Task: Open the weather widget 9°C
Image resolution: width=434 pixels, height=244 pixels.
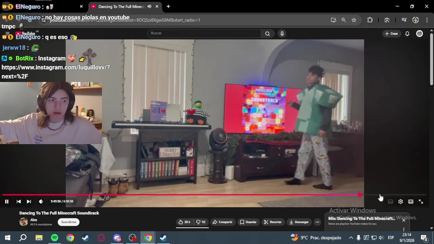Action: 316,238
